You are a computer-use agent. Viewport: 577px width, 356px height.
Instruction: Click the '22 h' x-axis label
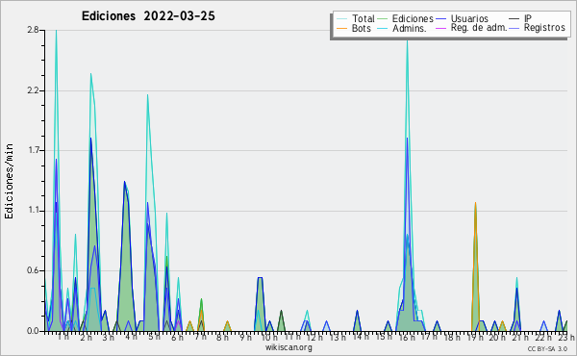tap(543, 337)
